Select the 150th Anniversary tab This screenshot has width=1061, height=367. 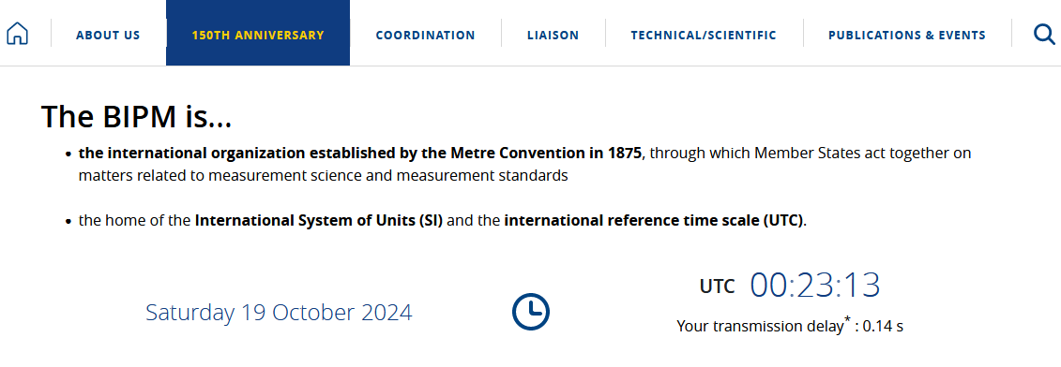pyautogui.click(x=258, y=33)
